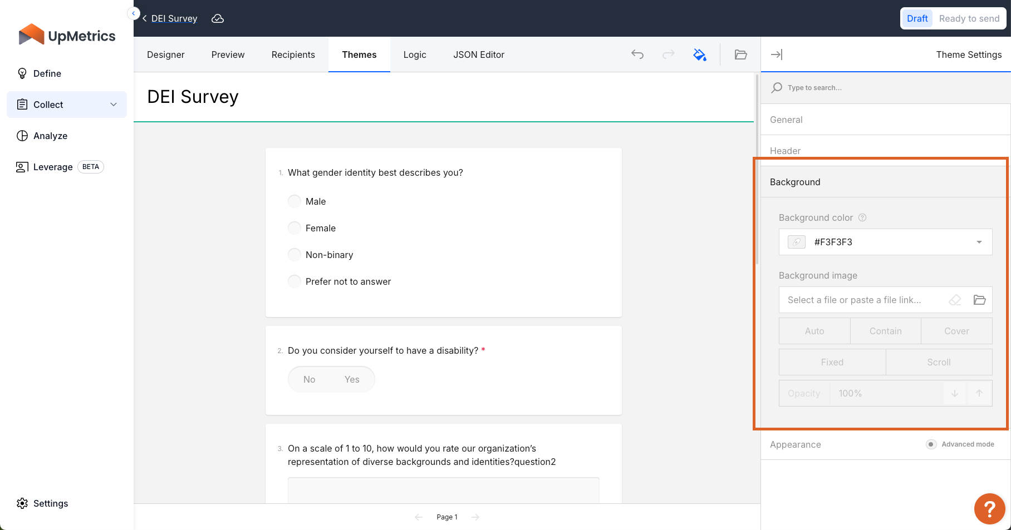Viewport: 1011px width, 530px height.
Task: Switch to the Logic tab
Action: click(415, 55)
